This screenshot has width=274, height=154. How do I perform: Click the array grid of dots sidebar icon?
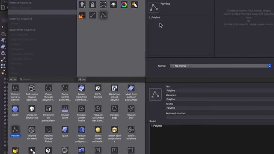3,66
